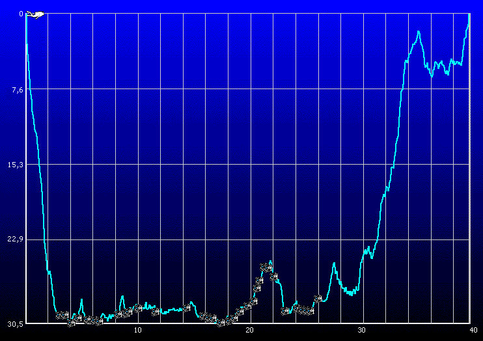The height and width of the screenshot is (341, 483).
Task: Click depth axis label 15,3
Action: 16,165
